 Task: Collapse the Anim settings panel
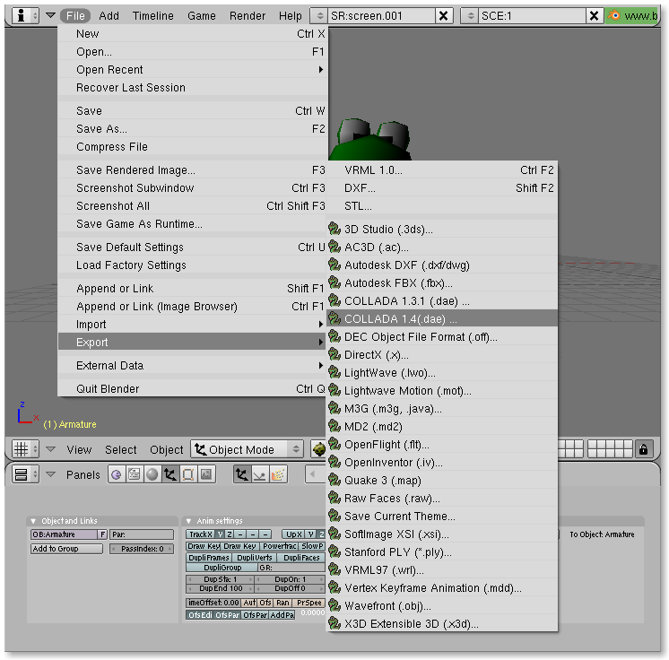point(188,521)
